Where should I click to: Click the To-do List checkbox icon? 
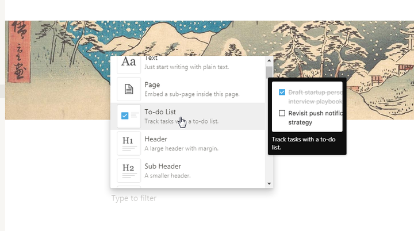point(129,116)
